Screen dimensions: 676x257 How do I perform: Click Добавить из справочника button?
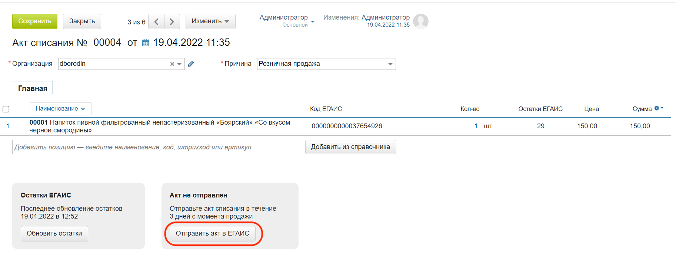[x=350, y=147]
